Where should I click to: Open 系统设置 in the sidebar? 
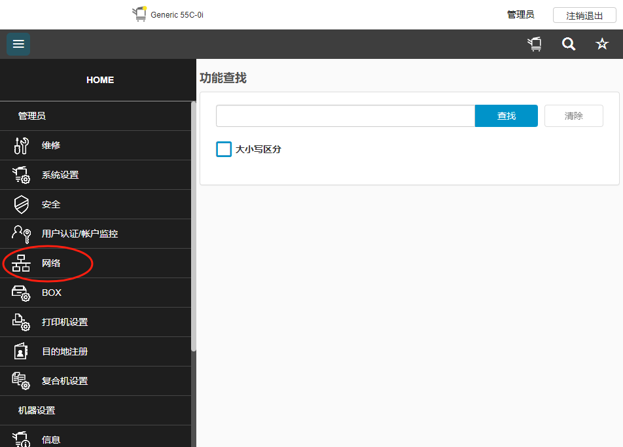60,175
